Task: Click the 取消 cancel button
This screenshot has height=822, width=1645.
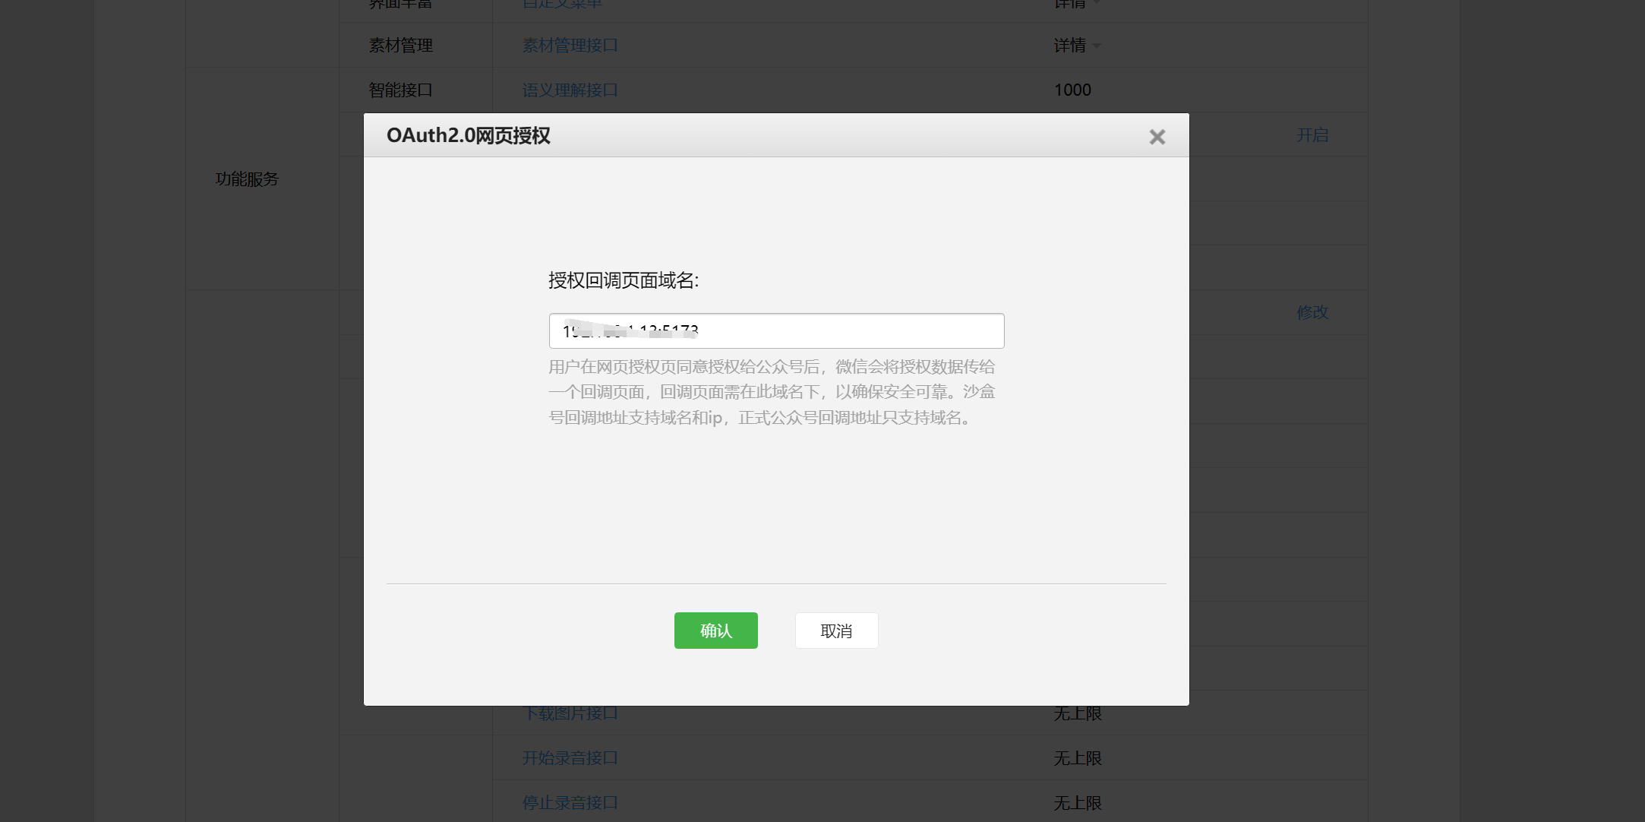Action: click(x=836, y=631)
